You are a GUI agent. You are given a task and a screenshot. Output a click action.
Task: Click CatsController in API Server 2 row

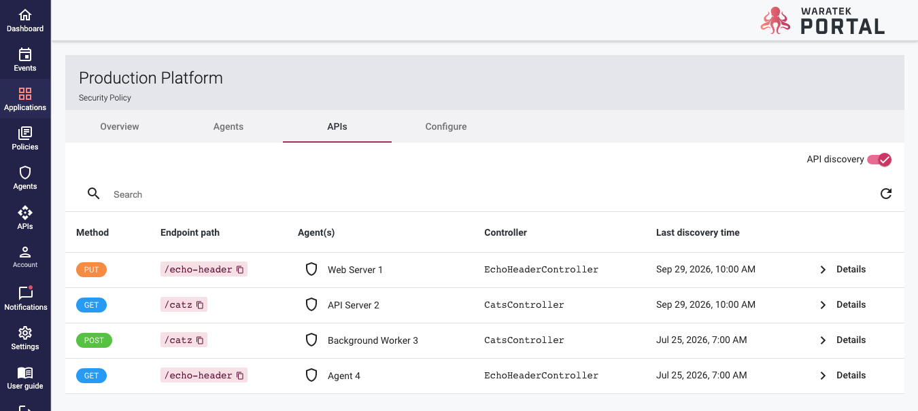pos(524,305)
